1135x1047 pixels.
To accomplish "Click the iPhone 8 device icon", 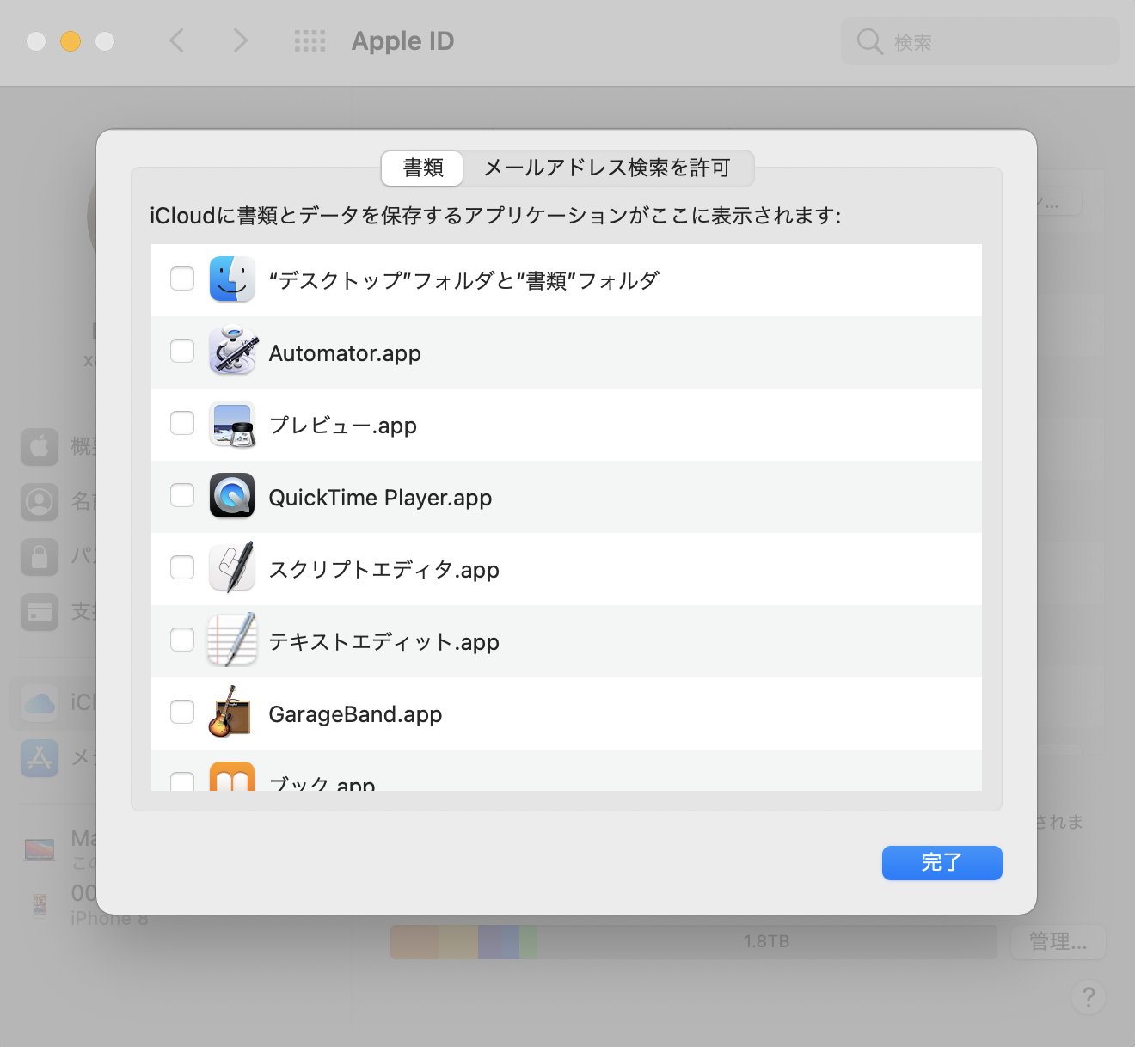I will coord(40,904).
